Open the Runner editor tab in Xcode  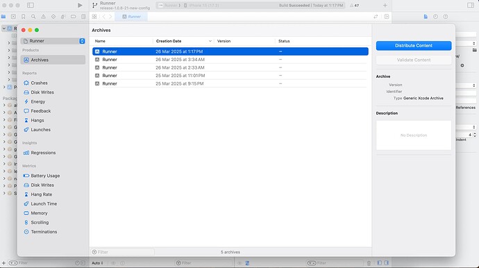pos(131,17)
